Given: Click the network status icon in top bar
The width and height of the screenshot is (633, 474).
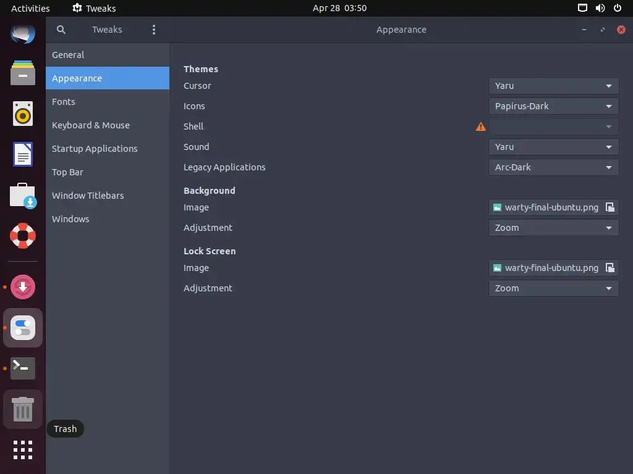Looking at the screenshot, I should click(582, 8).
